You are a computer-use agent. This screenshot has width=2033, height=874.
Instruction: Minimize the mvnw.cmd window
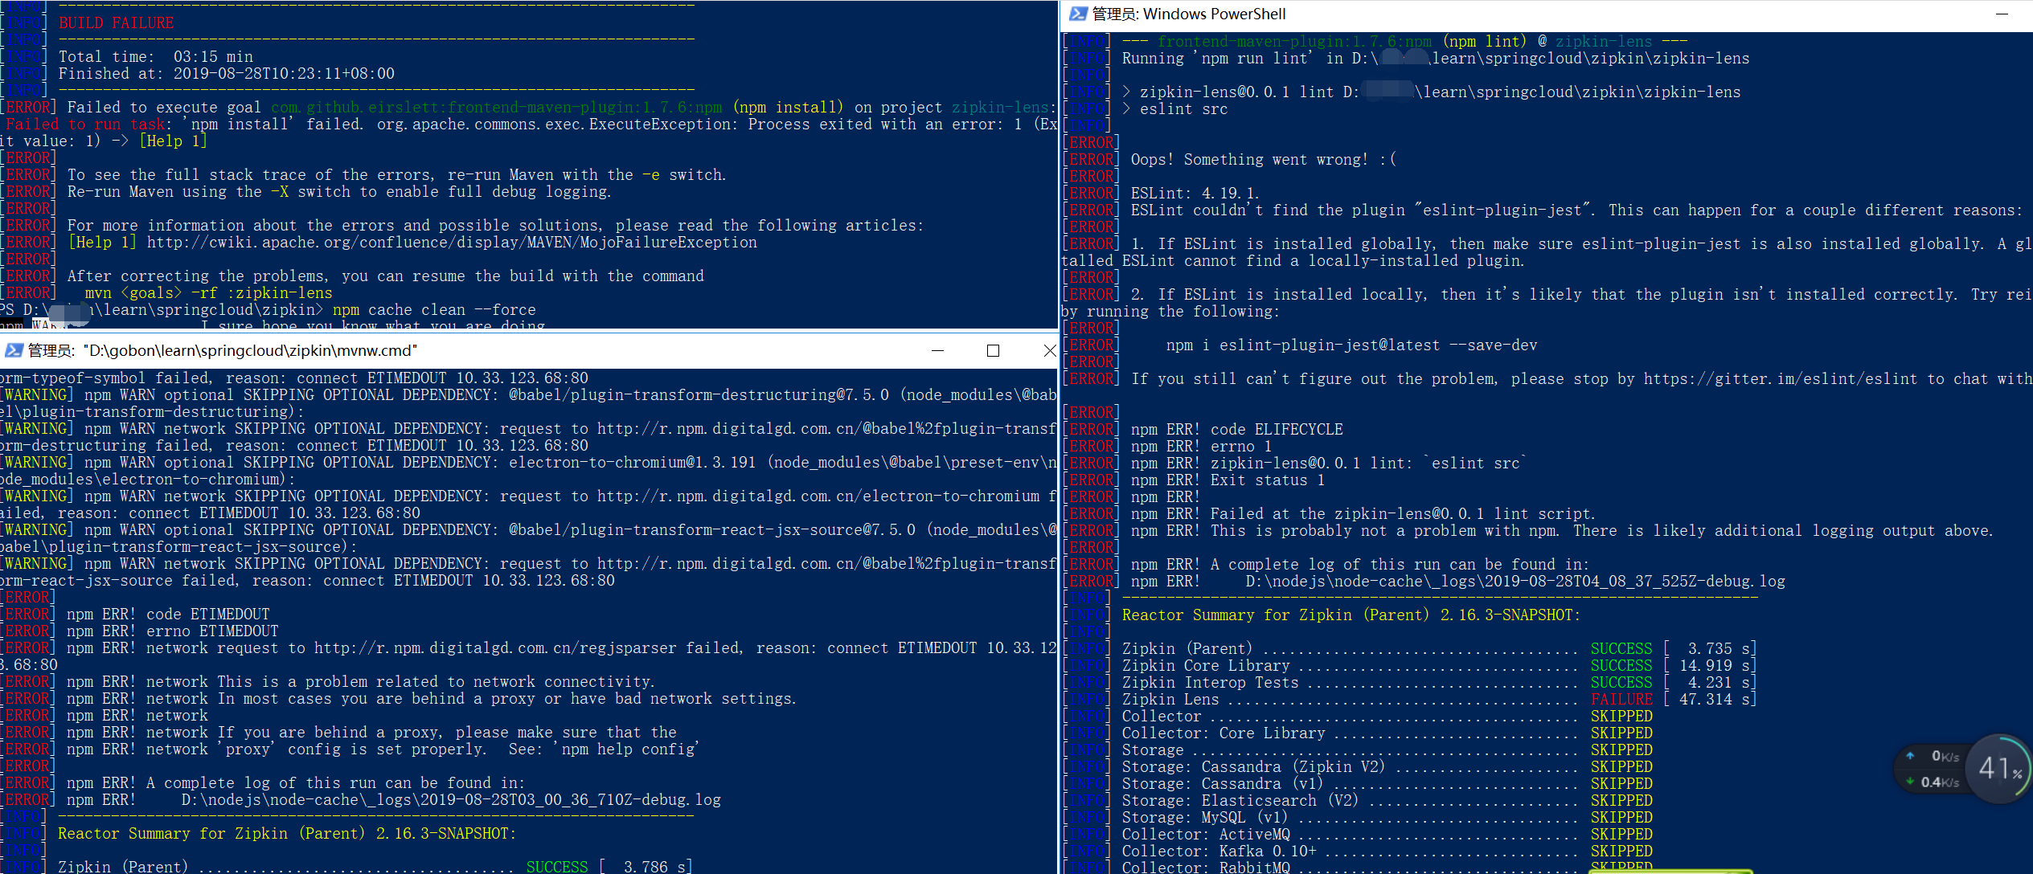[937, 351]
